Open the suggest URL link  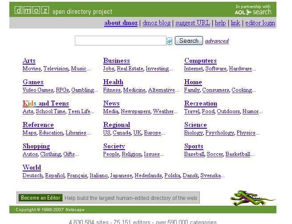click(192, 23)
